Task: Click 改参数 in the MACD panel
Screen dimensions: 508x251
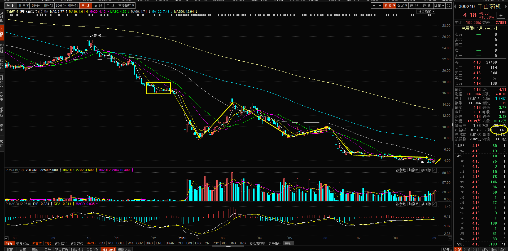Action: coord(401,204)
